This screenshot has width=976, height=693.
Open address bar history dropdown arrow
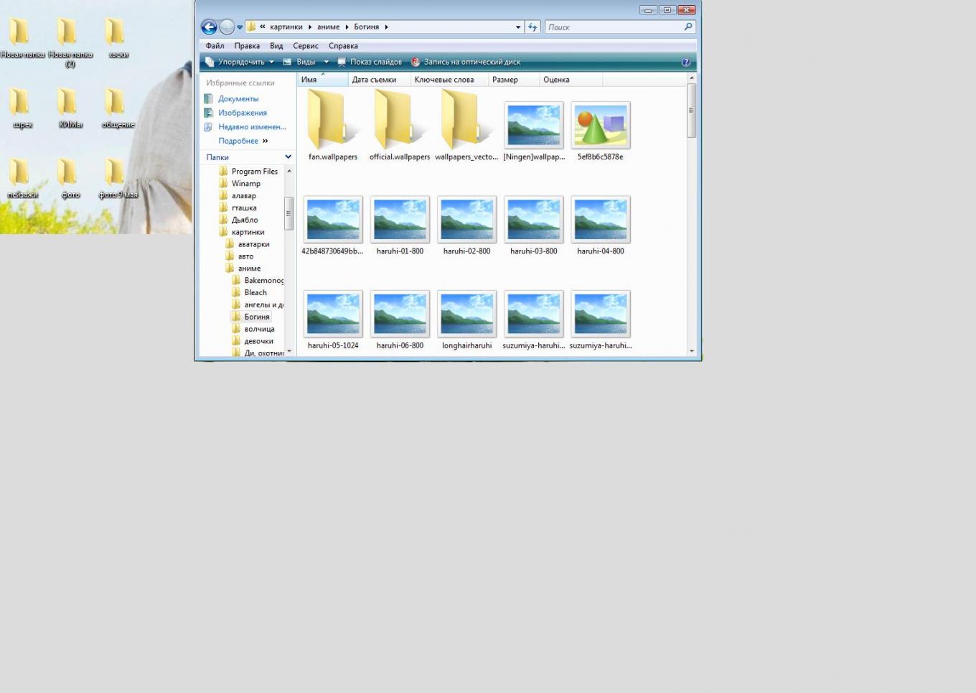pyautogui.click(x=518, y=27)
